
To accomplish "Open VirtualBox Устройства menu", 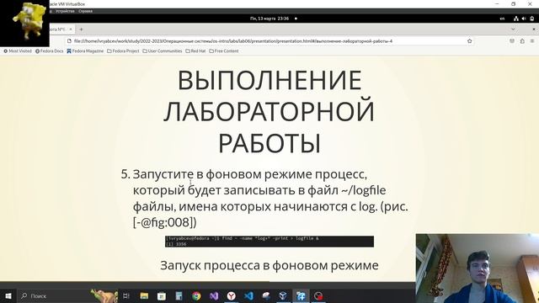I will (x=65, y=11).
